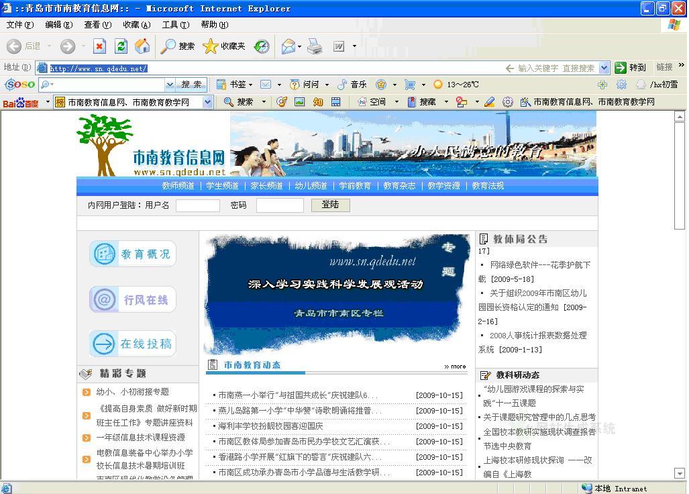Image resolution: width=689 pixels, height=494 pixels.
Task: Open Baidu 空间 space icon
Action: tap(362, 102)
